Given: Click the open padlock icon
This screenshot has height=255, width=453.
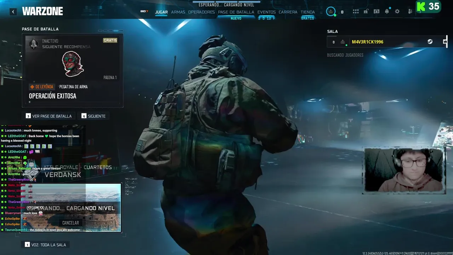Looking at the screenshot, I should 366,12.
